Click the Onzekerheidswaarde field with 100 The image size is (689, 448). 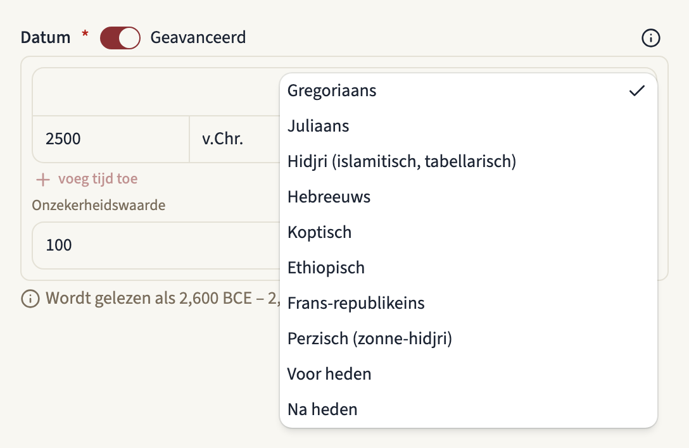point(156,246)
